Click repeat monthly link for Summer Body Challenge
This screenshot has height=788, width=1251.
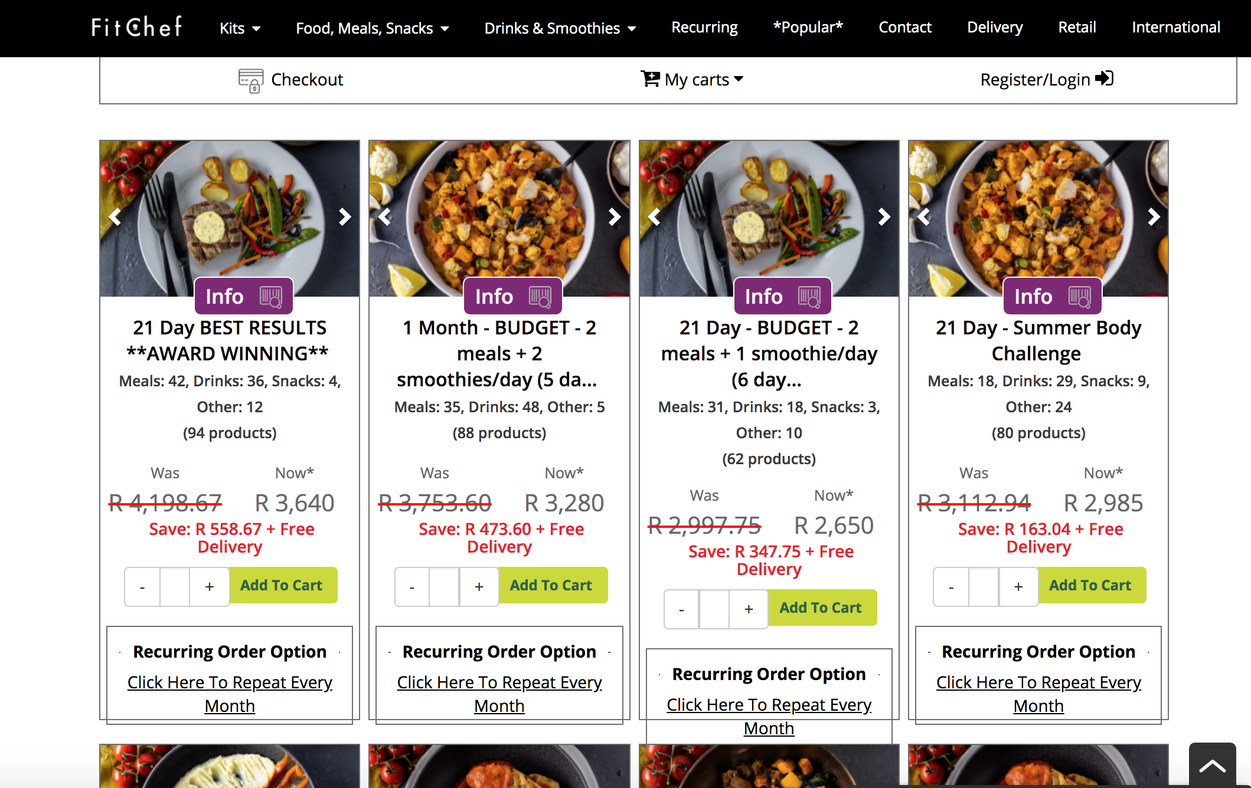pyautogui.click(x=1038, y=694)
